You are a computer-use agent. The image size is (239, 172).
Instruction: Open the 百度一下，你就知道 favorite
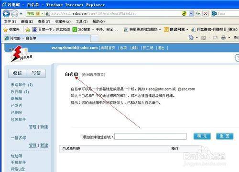(51, 30)
